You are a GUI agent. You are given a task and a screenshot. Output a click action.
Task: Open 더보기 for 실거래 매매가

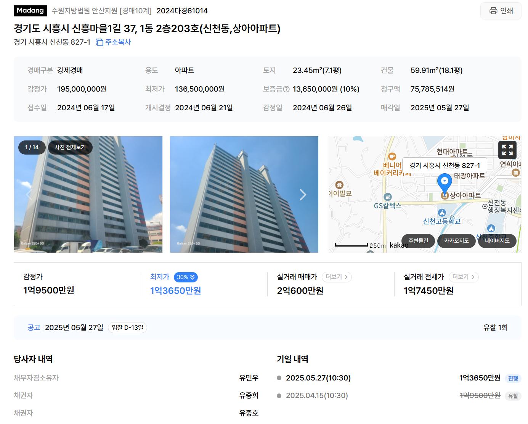click(337, 277)
